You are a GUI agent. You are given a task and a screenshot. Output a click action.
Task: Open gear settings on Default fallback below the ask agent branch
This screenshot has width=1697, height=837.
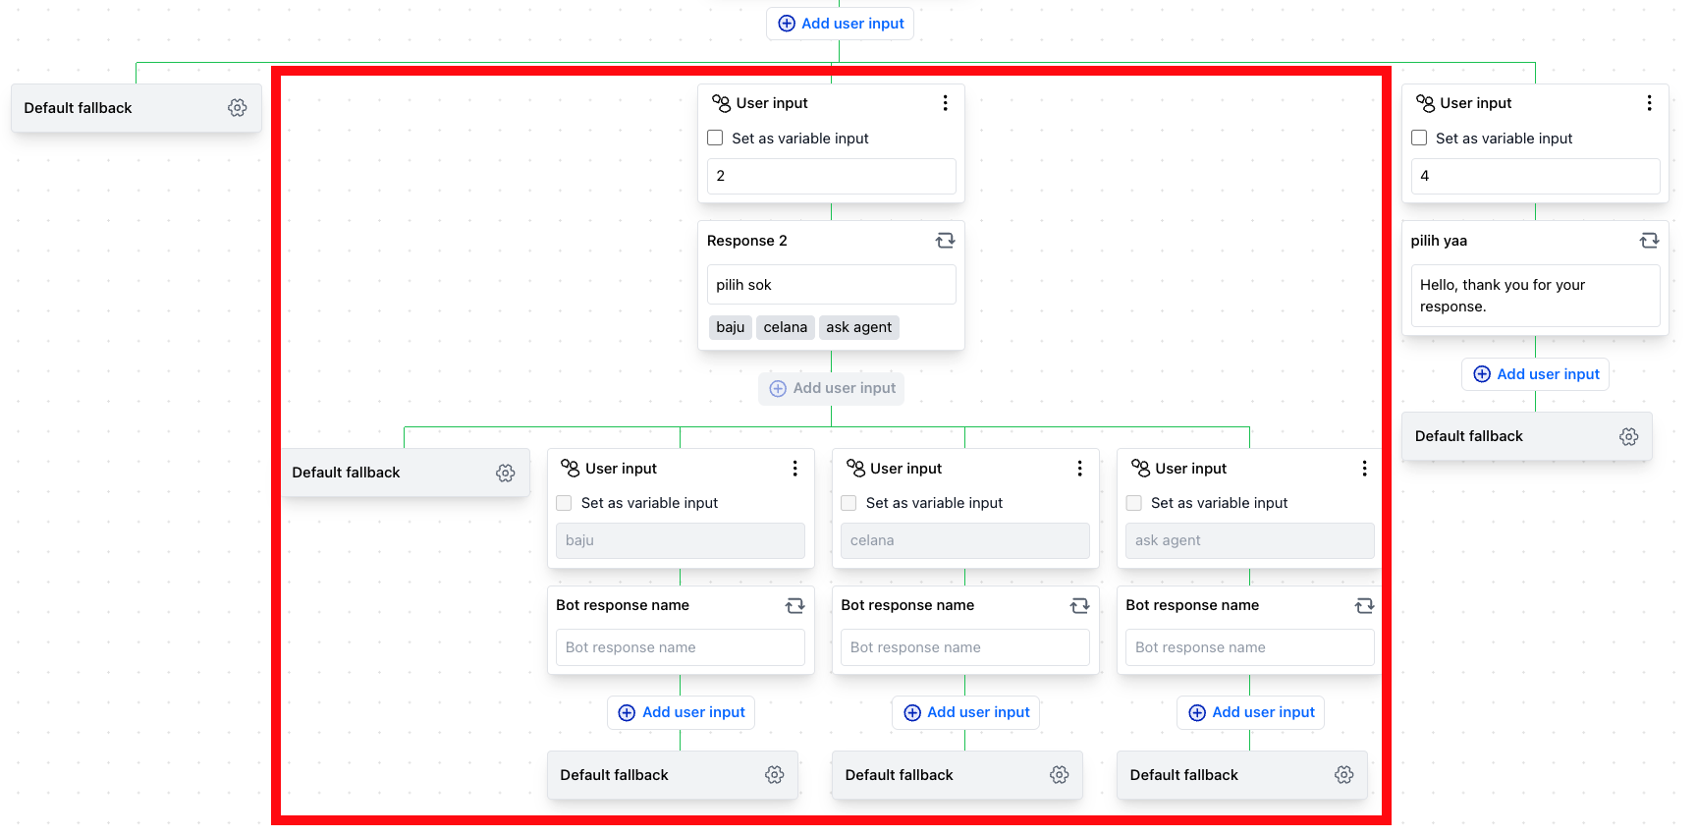pos(1344,775)
